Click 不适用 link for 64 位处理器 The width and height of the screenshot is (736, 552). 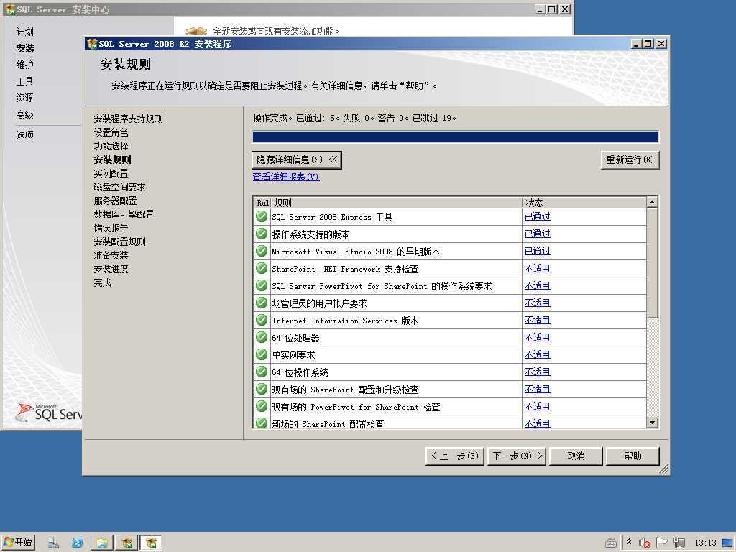tap(537, 338)
